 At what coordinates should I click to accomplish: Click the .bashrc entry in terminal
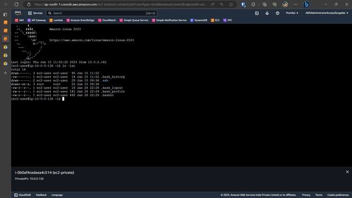point(107,95)
